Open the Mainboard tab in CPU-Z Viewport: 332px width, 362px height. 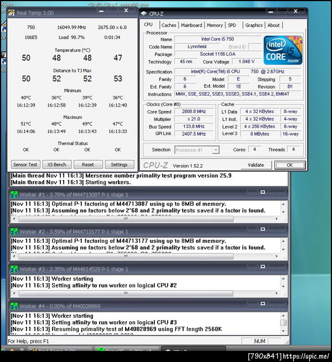[191, 25]
